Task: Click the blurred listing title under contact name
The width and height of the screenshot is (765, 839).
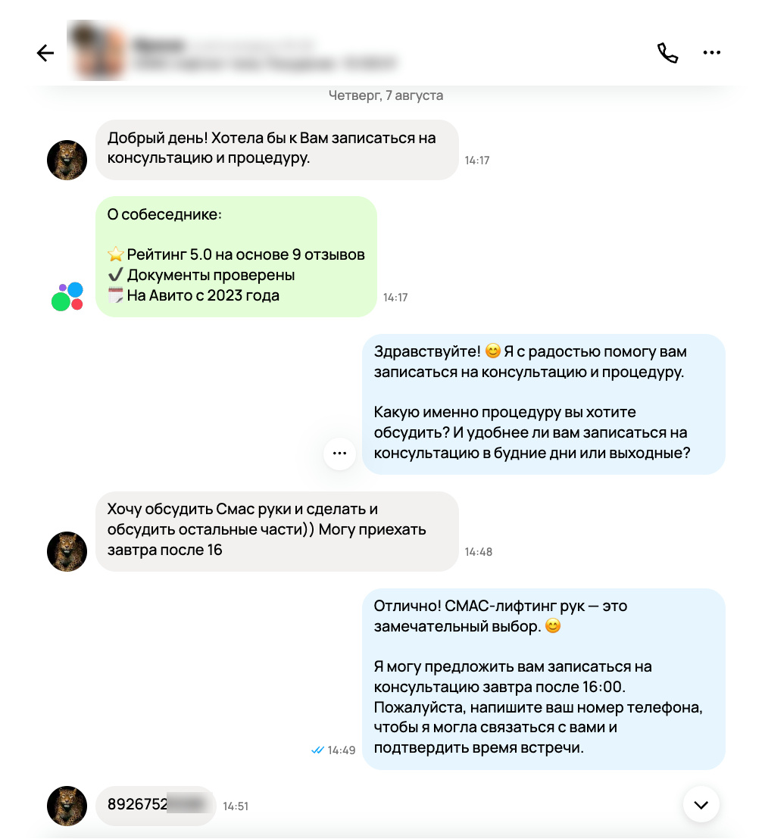Action: tap(265, 63)
